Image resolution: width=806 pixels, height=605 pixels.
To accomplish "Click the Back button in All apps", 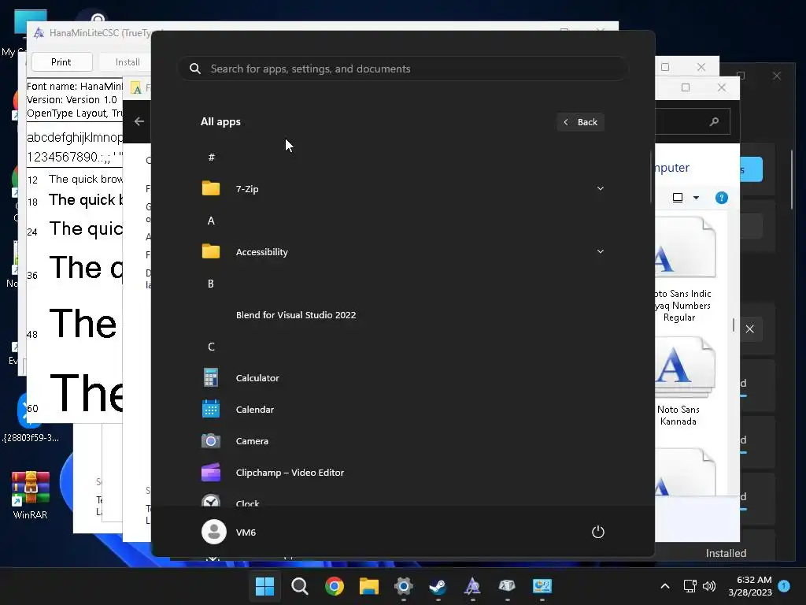I will 580,122.
